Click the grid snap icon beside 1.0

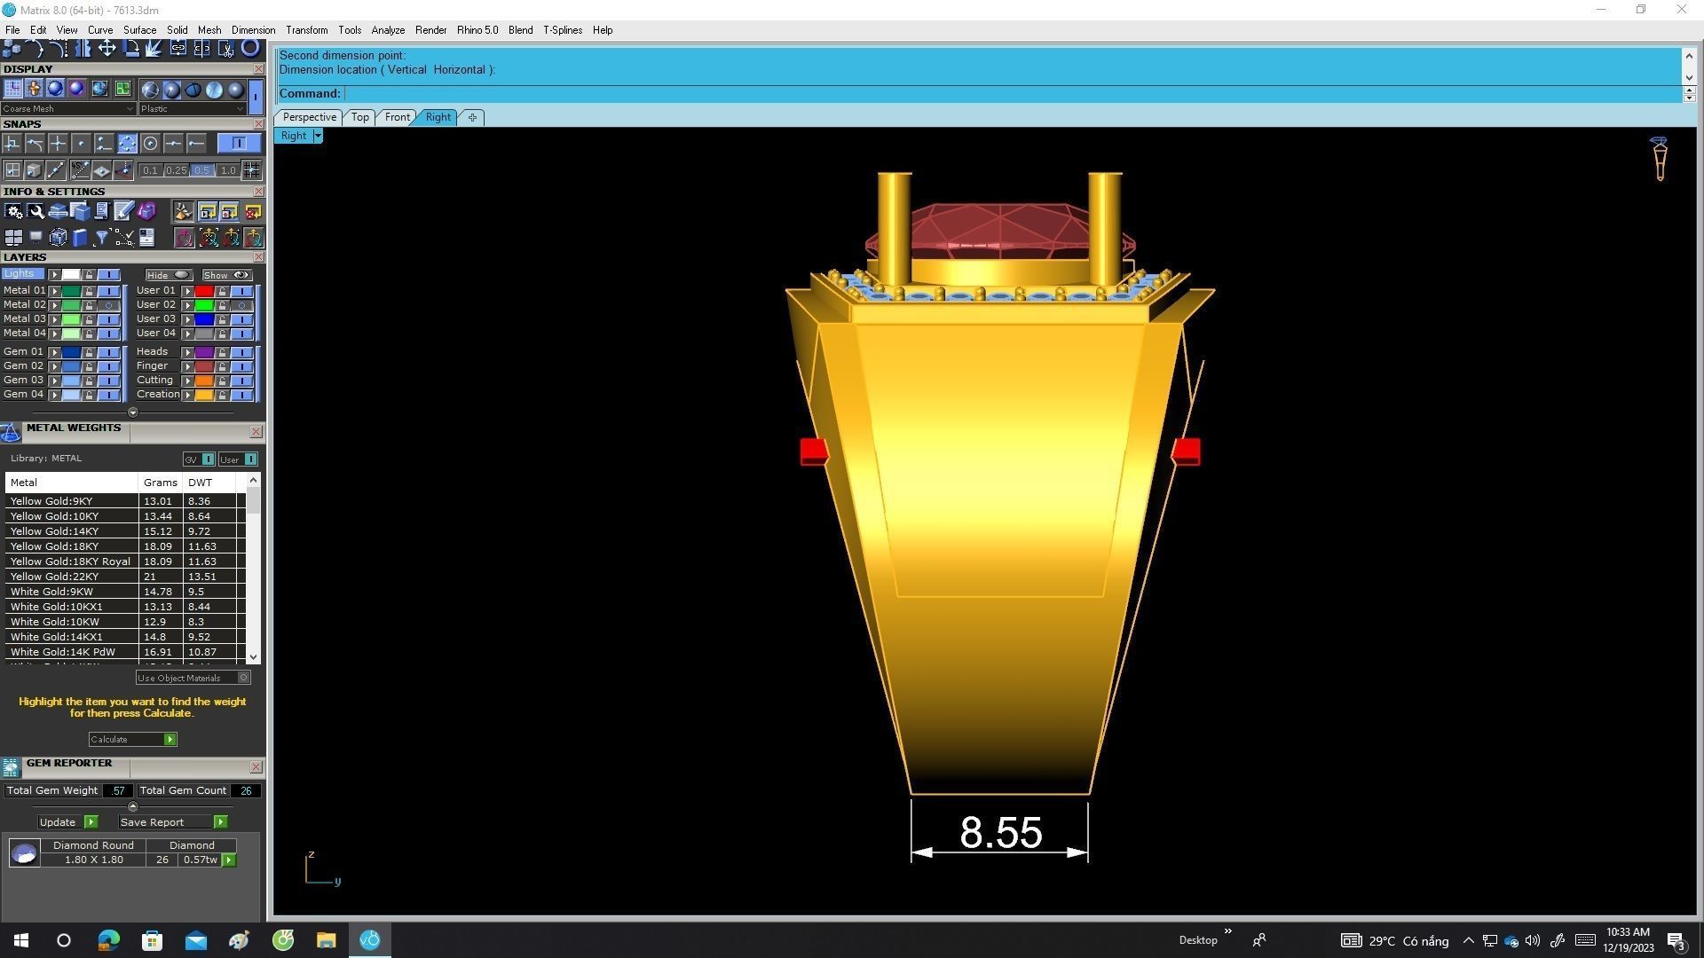click(x=252, y=169)
